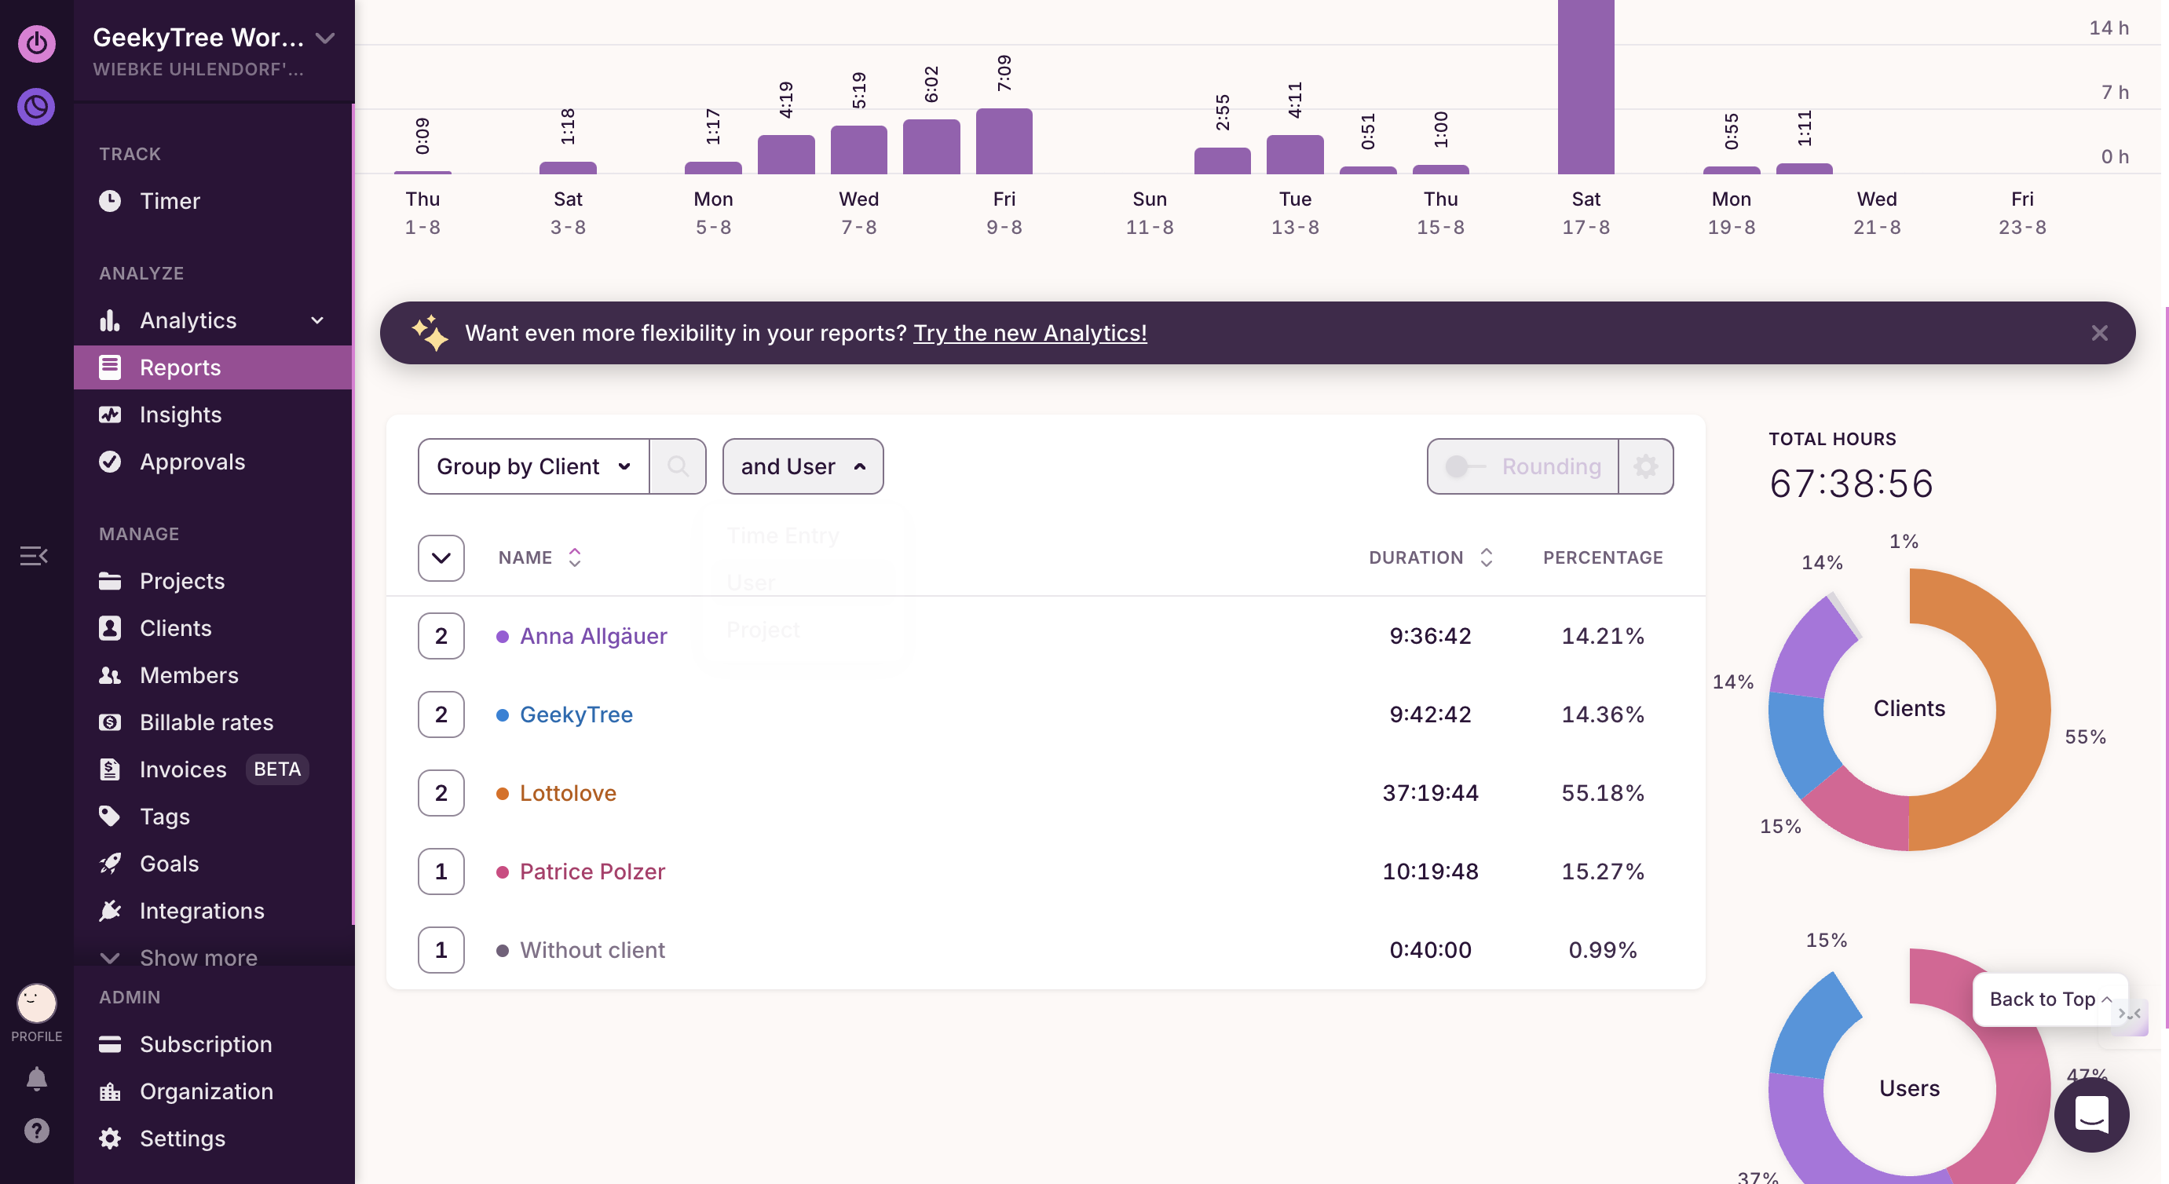2169x1184 pixels.
Task: Expand Anna Allgäuer row count box
Action: [441, 636]
